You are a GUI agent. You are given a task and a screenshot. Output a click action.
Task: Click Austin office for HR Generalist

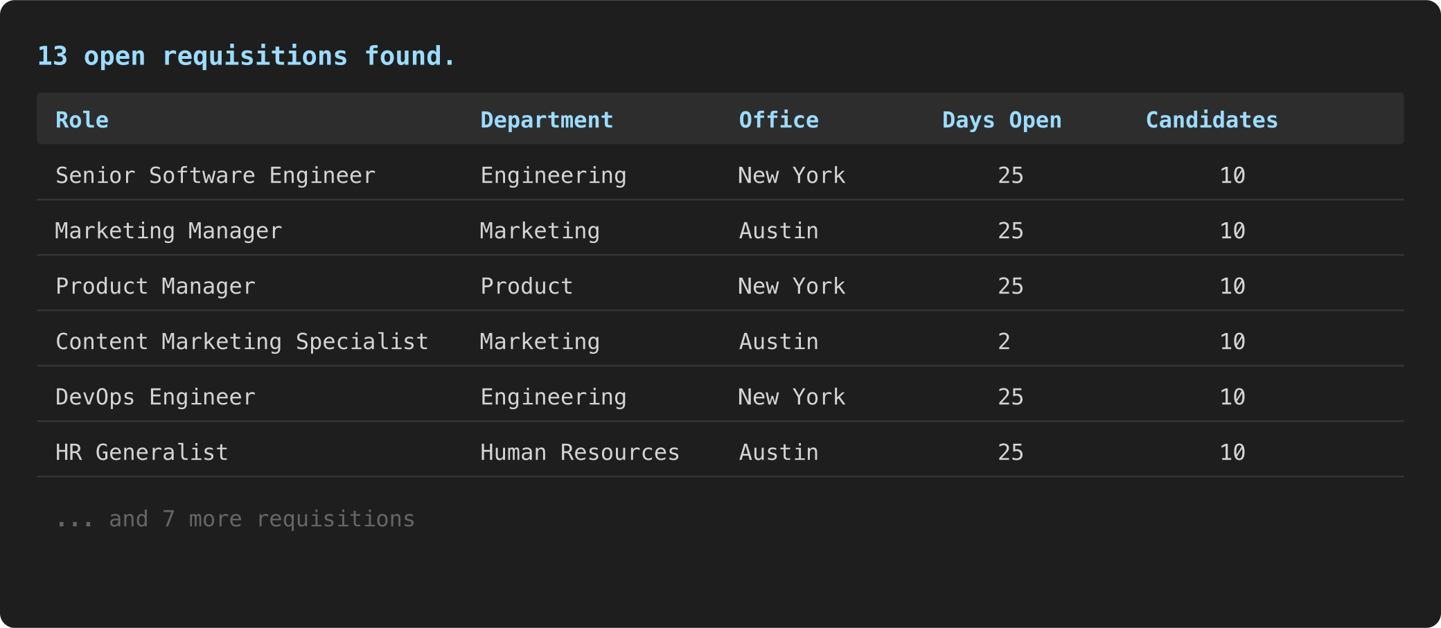pyautogui.click(x=779, y=452)
